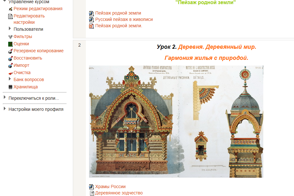This screenshot has width=294, height=196.
Task: Open Фильтры link
Action: (x=23, y=36)
